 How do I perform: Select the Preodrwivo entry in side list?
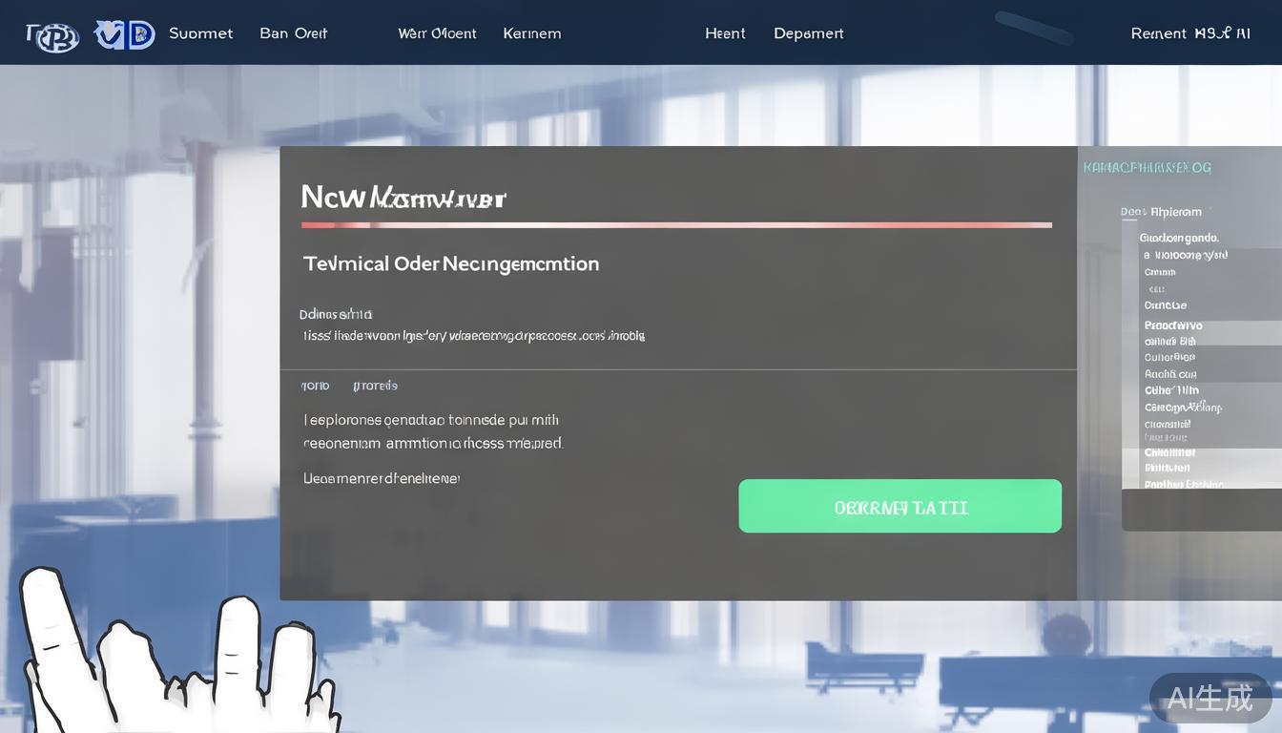1172,325
